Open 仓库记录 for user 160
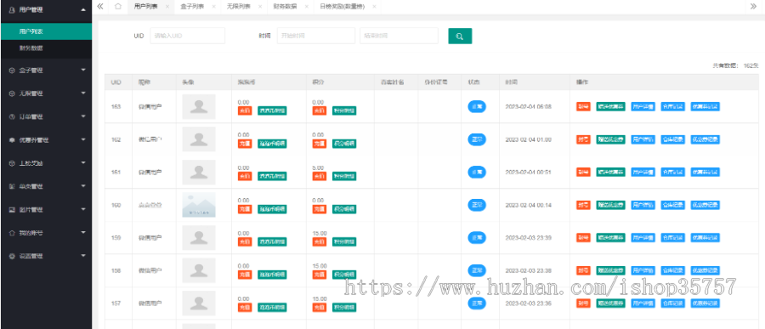 (673, 205)
